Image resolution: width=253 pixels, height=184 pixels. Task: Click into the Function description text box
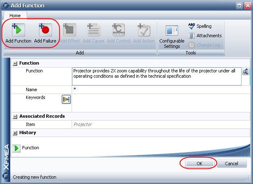(156, 76)
